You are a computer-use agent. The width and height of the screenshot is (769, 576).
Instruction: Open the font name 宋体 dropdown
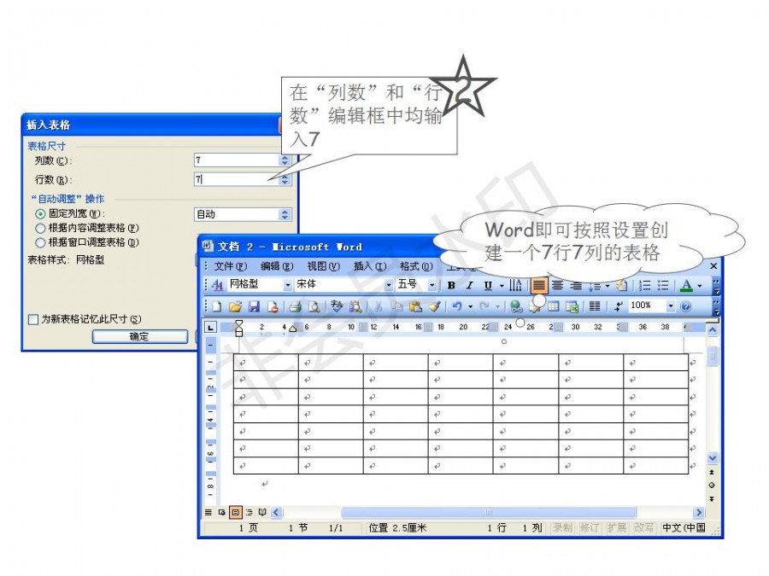coord(389,285)
